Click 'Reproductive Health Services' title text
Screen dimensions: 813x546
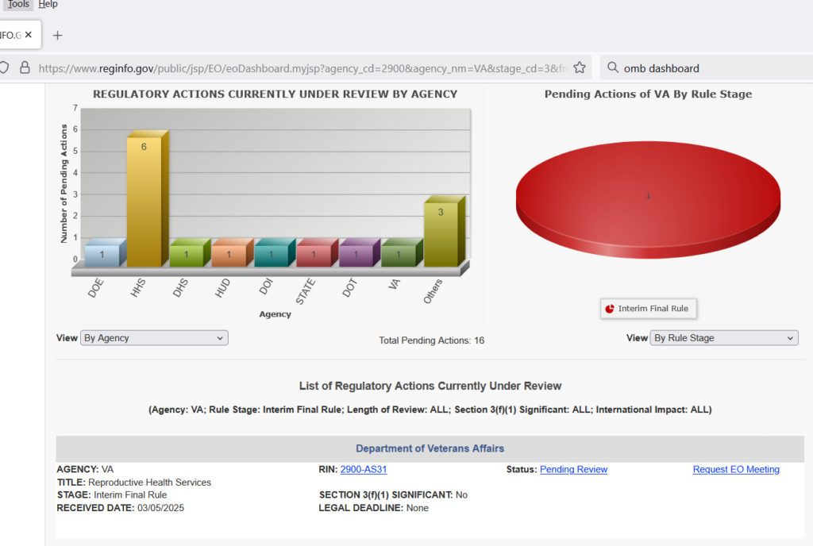[150, 483]
